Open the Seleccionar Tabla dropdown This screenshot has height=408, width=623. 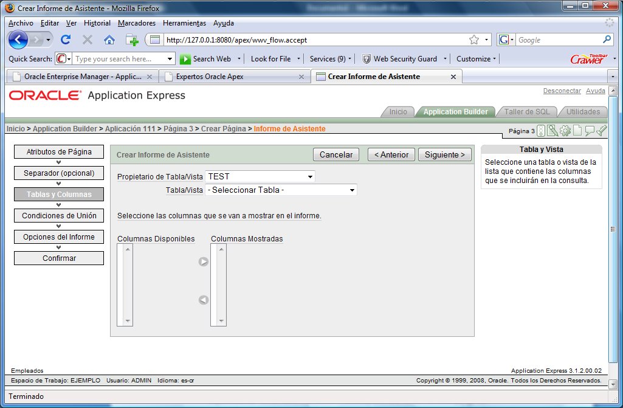281,190
